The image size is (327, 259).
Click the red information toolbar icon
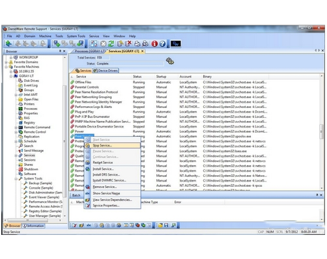coord(154,44)
